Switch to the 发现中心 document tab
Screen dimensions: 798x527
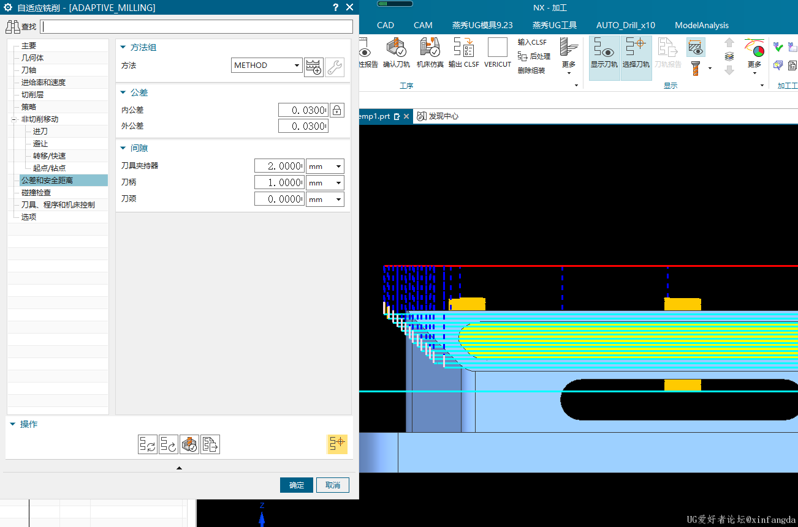pyautogui.click(x=438, y=116)
